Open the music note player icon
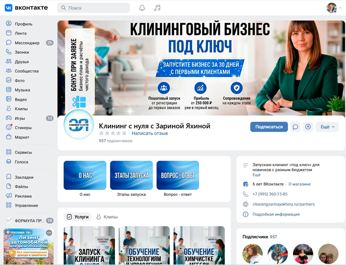The image size is (346, 265). pos(157,8)
